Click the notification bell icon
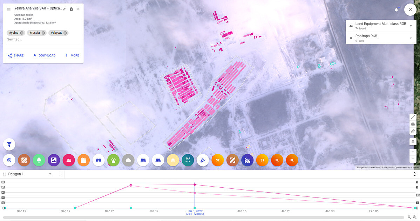The image size is (420, 221). 397,10
